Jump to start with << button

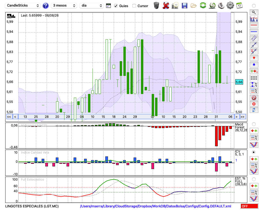(9, 117)
